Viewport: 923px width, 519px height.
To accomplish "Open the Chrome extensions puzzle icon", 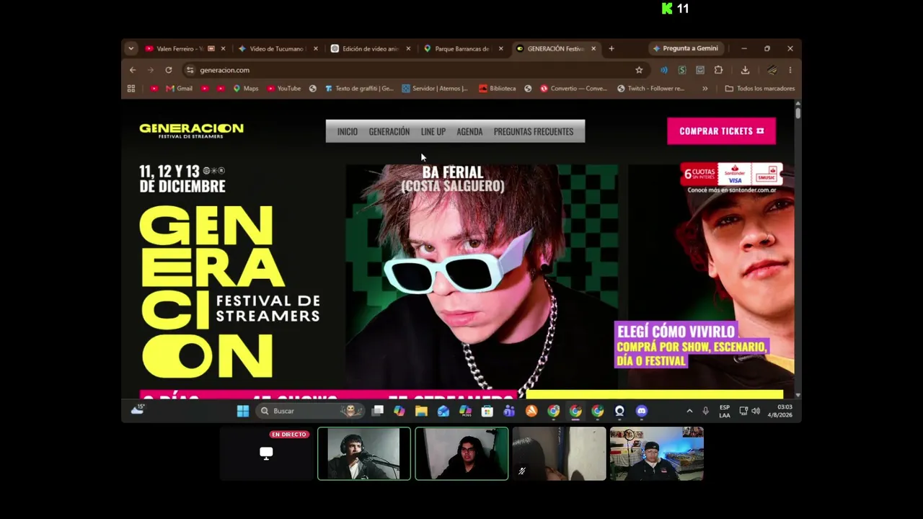I will [x=718, y=70].
